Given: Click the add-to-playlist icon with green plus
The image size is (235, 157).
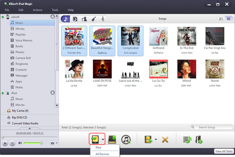Looking at the screenshot, I should pyautogui.click(x=187, y=139).
